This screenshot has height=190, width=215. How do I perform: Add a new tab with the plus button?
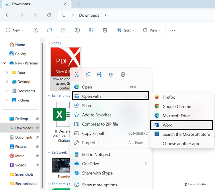click(78, 4)
